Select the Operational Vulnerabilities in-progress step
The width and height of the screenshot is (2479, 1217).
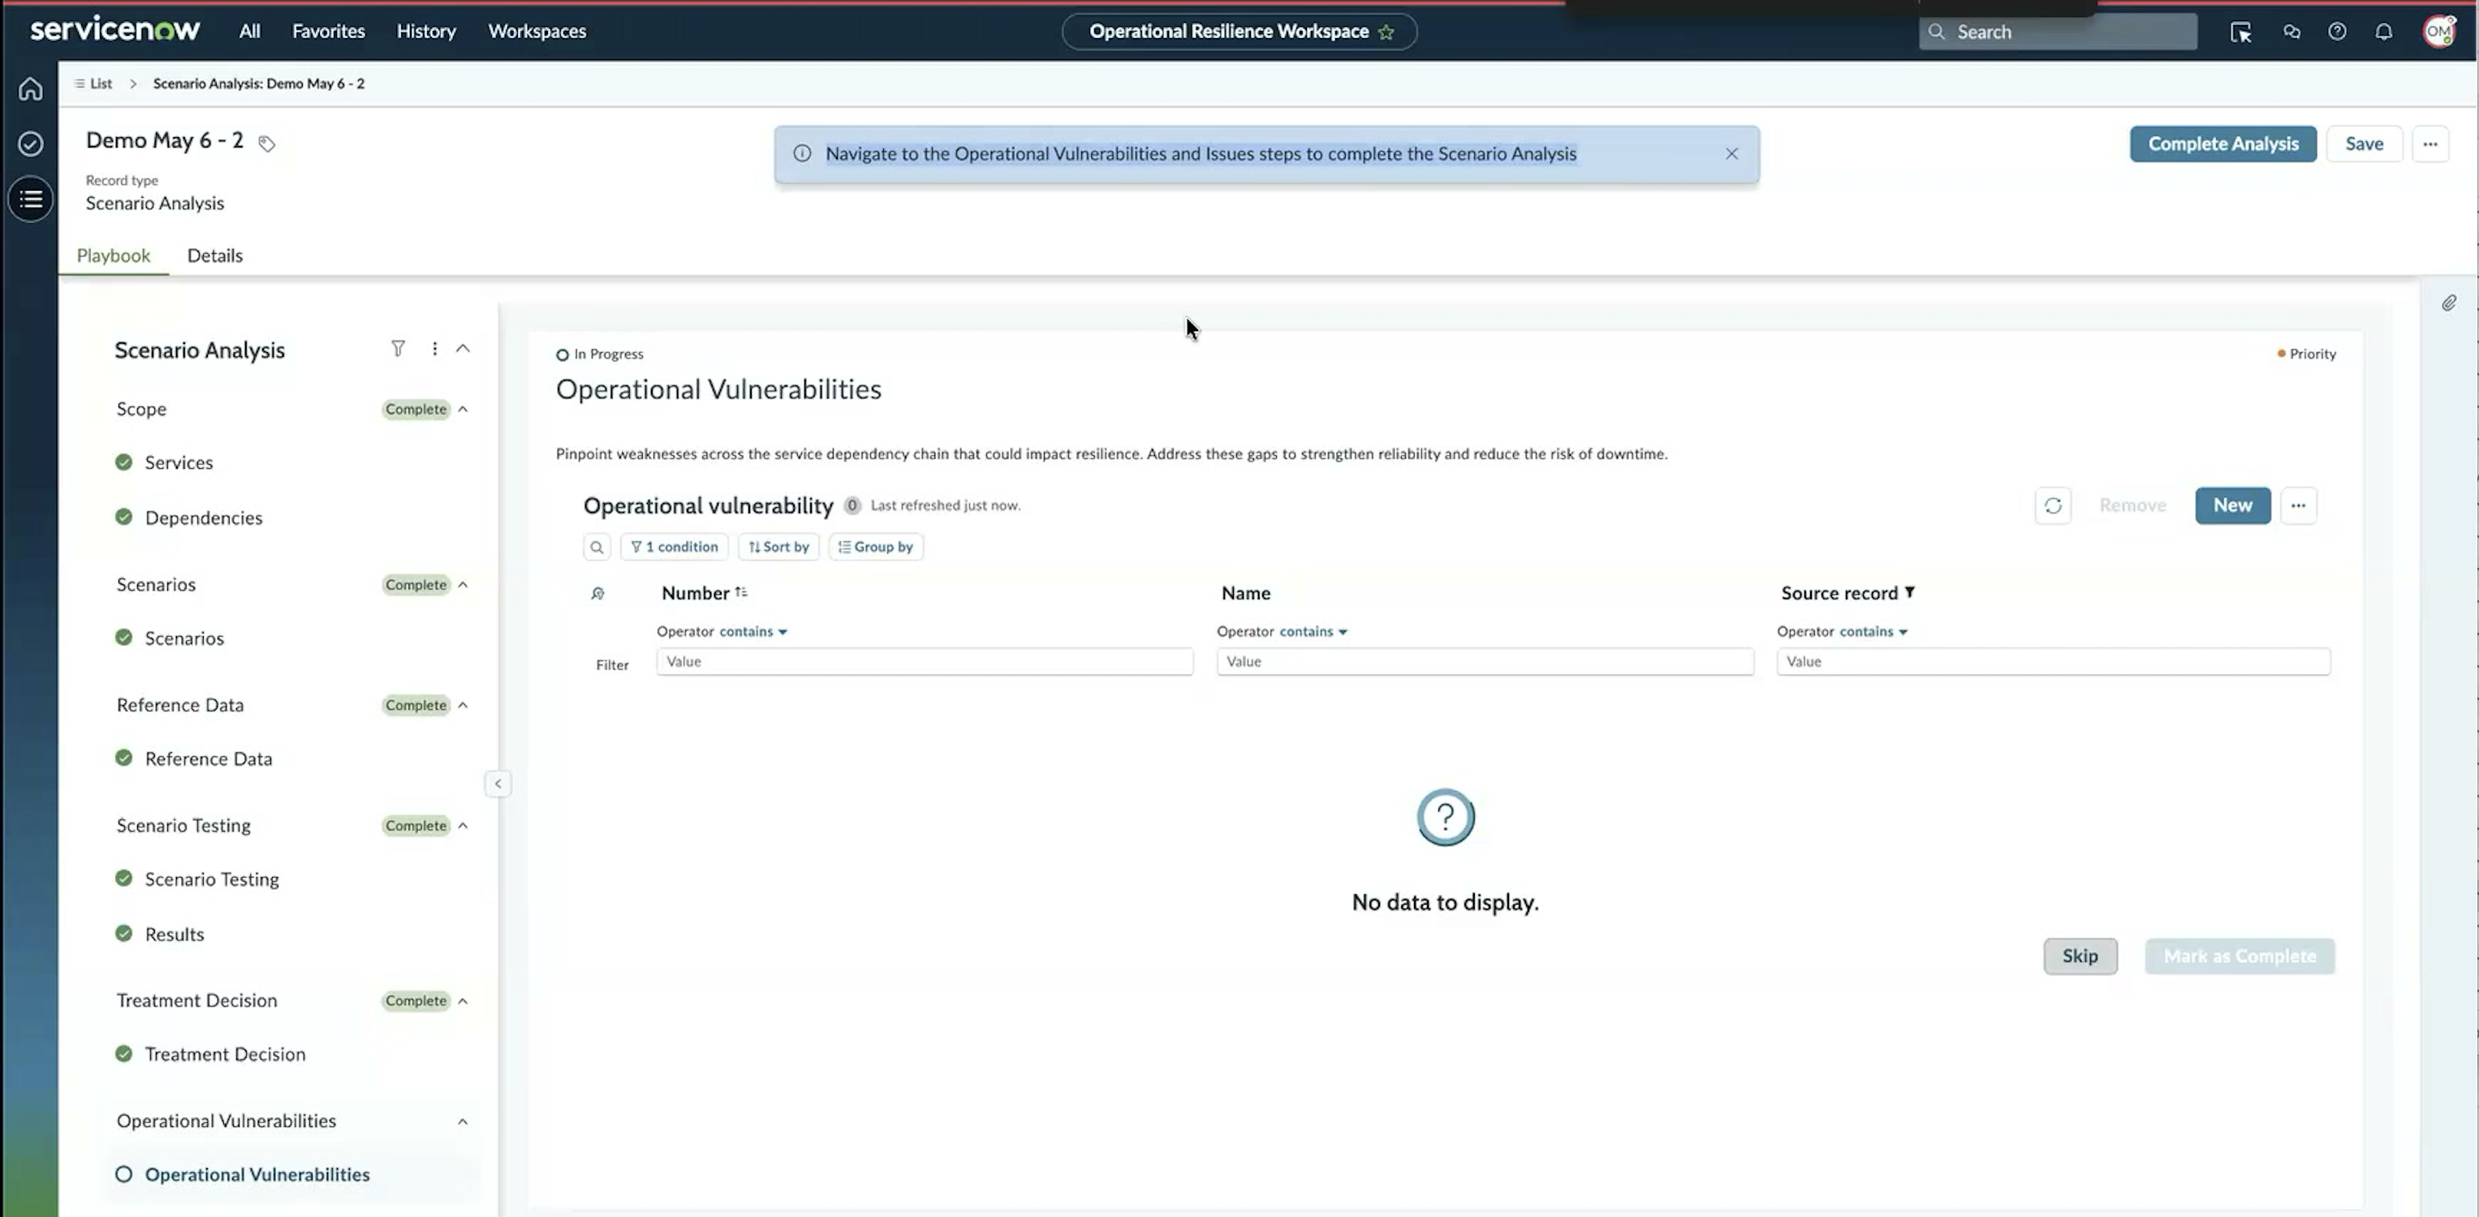point(257,1174)
